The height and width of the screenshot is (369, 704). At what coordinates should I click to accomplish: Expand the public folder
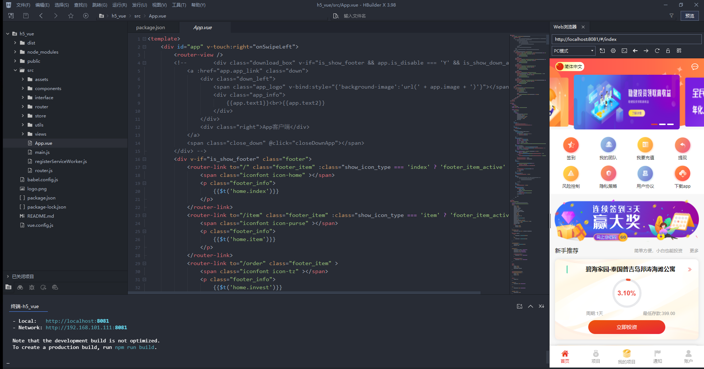tap(15, 61)
